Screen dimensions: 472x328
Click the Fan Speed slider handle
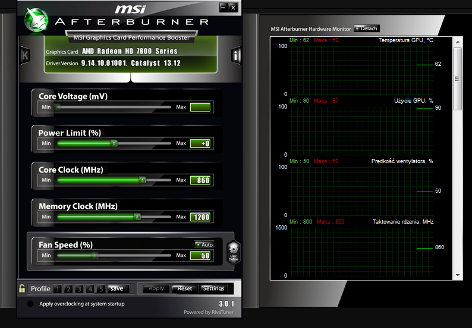[95, 255]
